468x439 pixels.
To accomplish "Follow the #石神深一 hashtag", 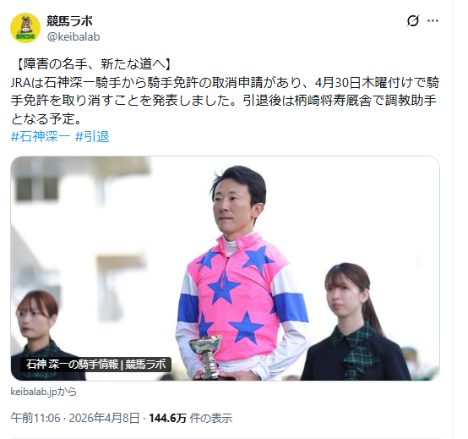I will (41, 136).
